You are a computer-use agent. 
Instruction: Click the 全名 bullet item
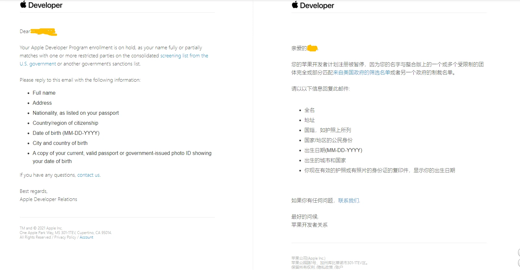tap(309, 110)
